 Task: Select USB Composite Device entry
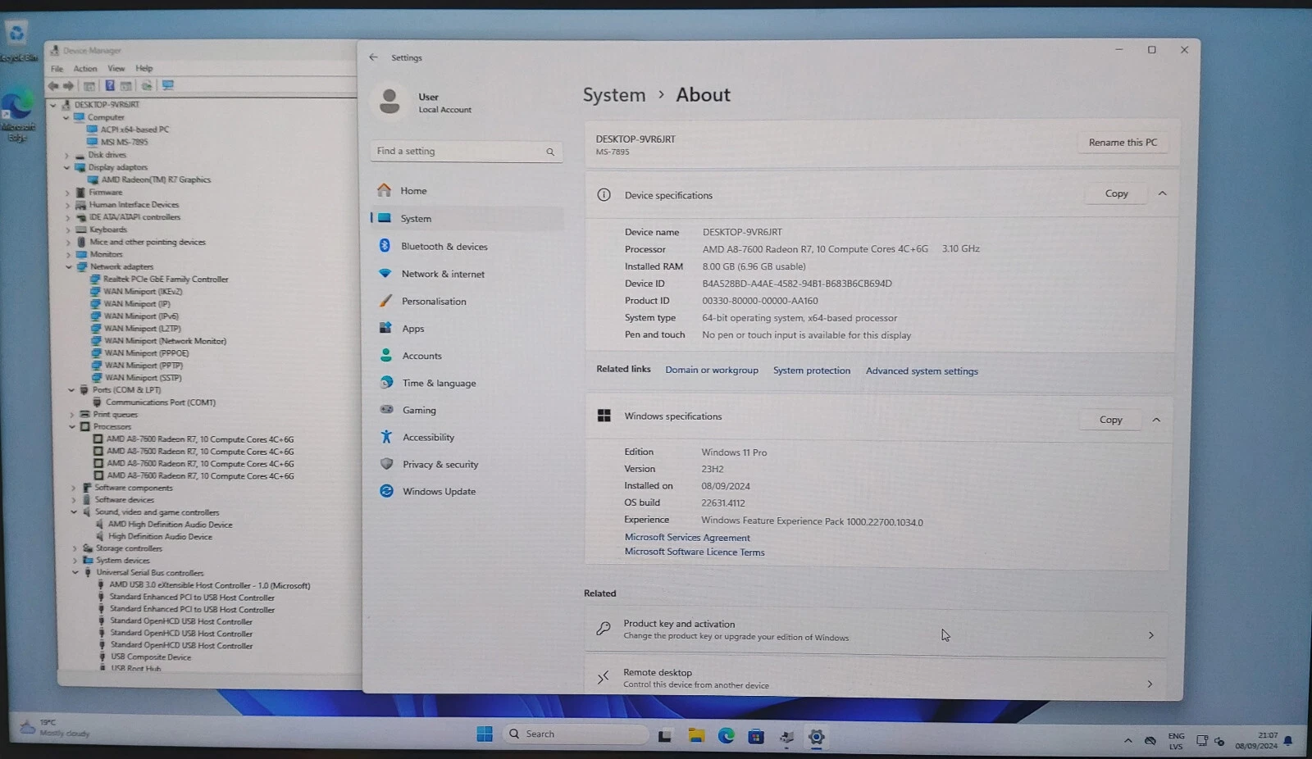pyautogui.click(x=151, y=657)
